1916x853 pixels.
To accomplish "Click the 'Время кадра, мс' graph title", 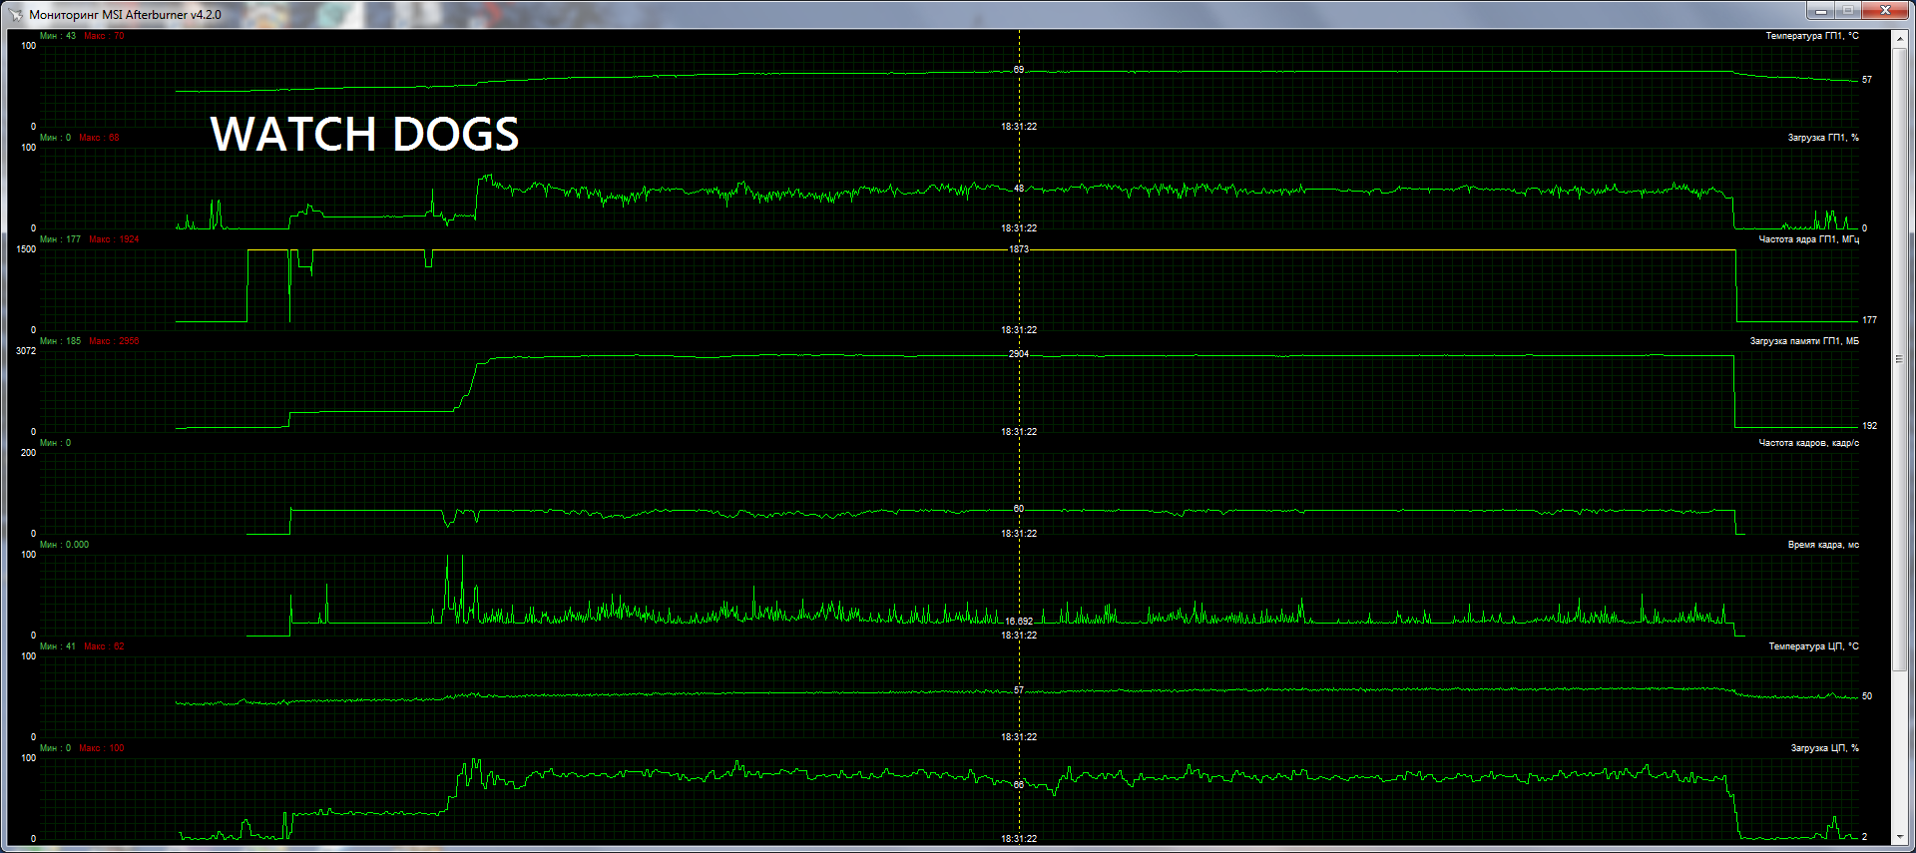I will (x=1823, y=545).
